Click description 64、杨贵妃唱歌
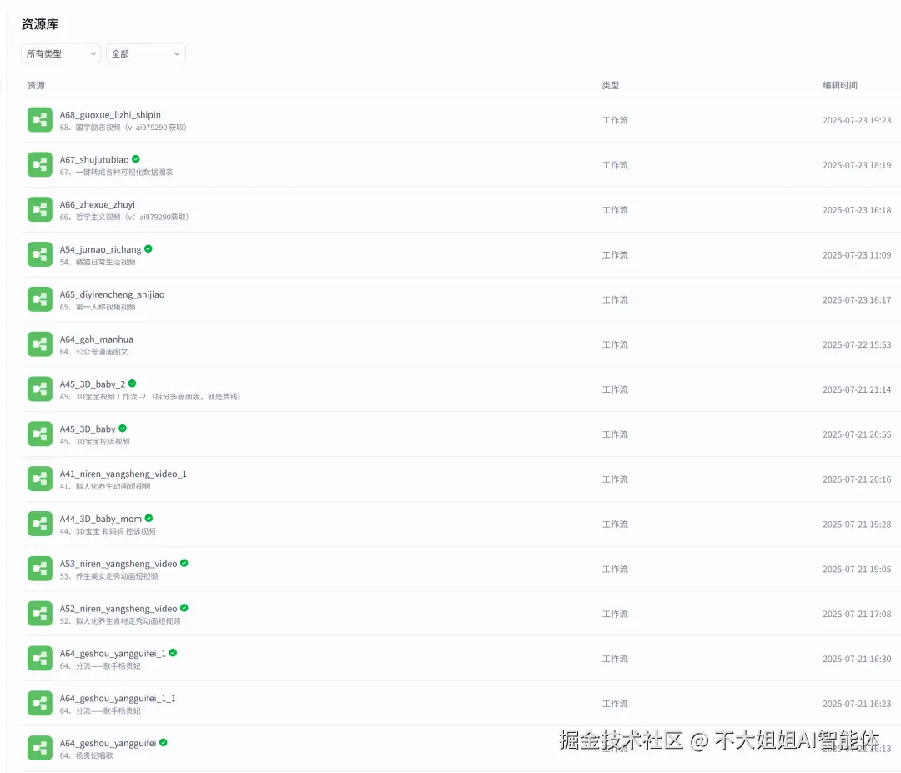901x773 pixels. (86, 755)
